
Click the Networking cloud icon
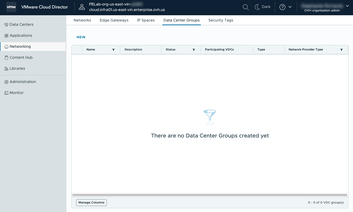point(6,47)
